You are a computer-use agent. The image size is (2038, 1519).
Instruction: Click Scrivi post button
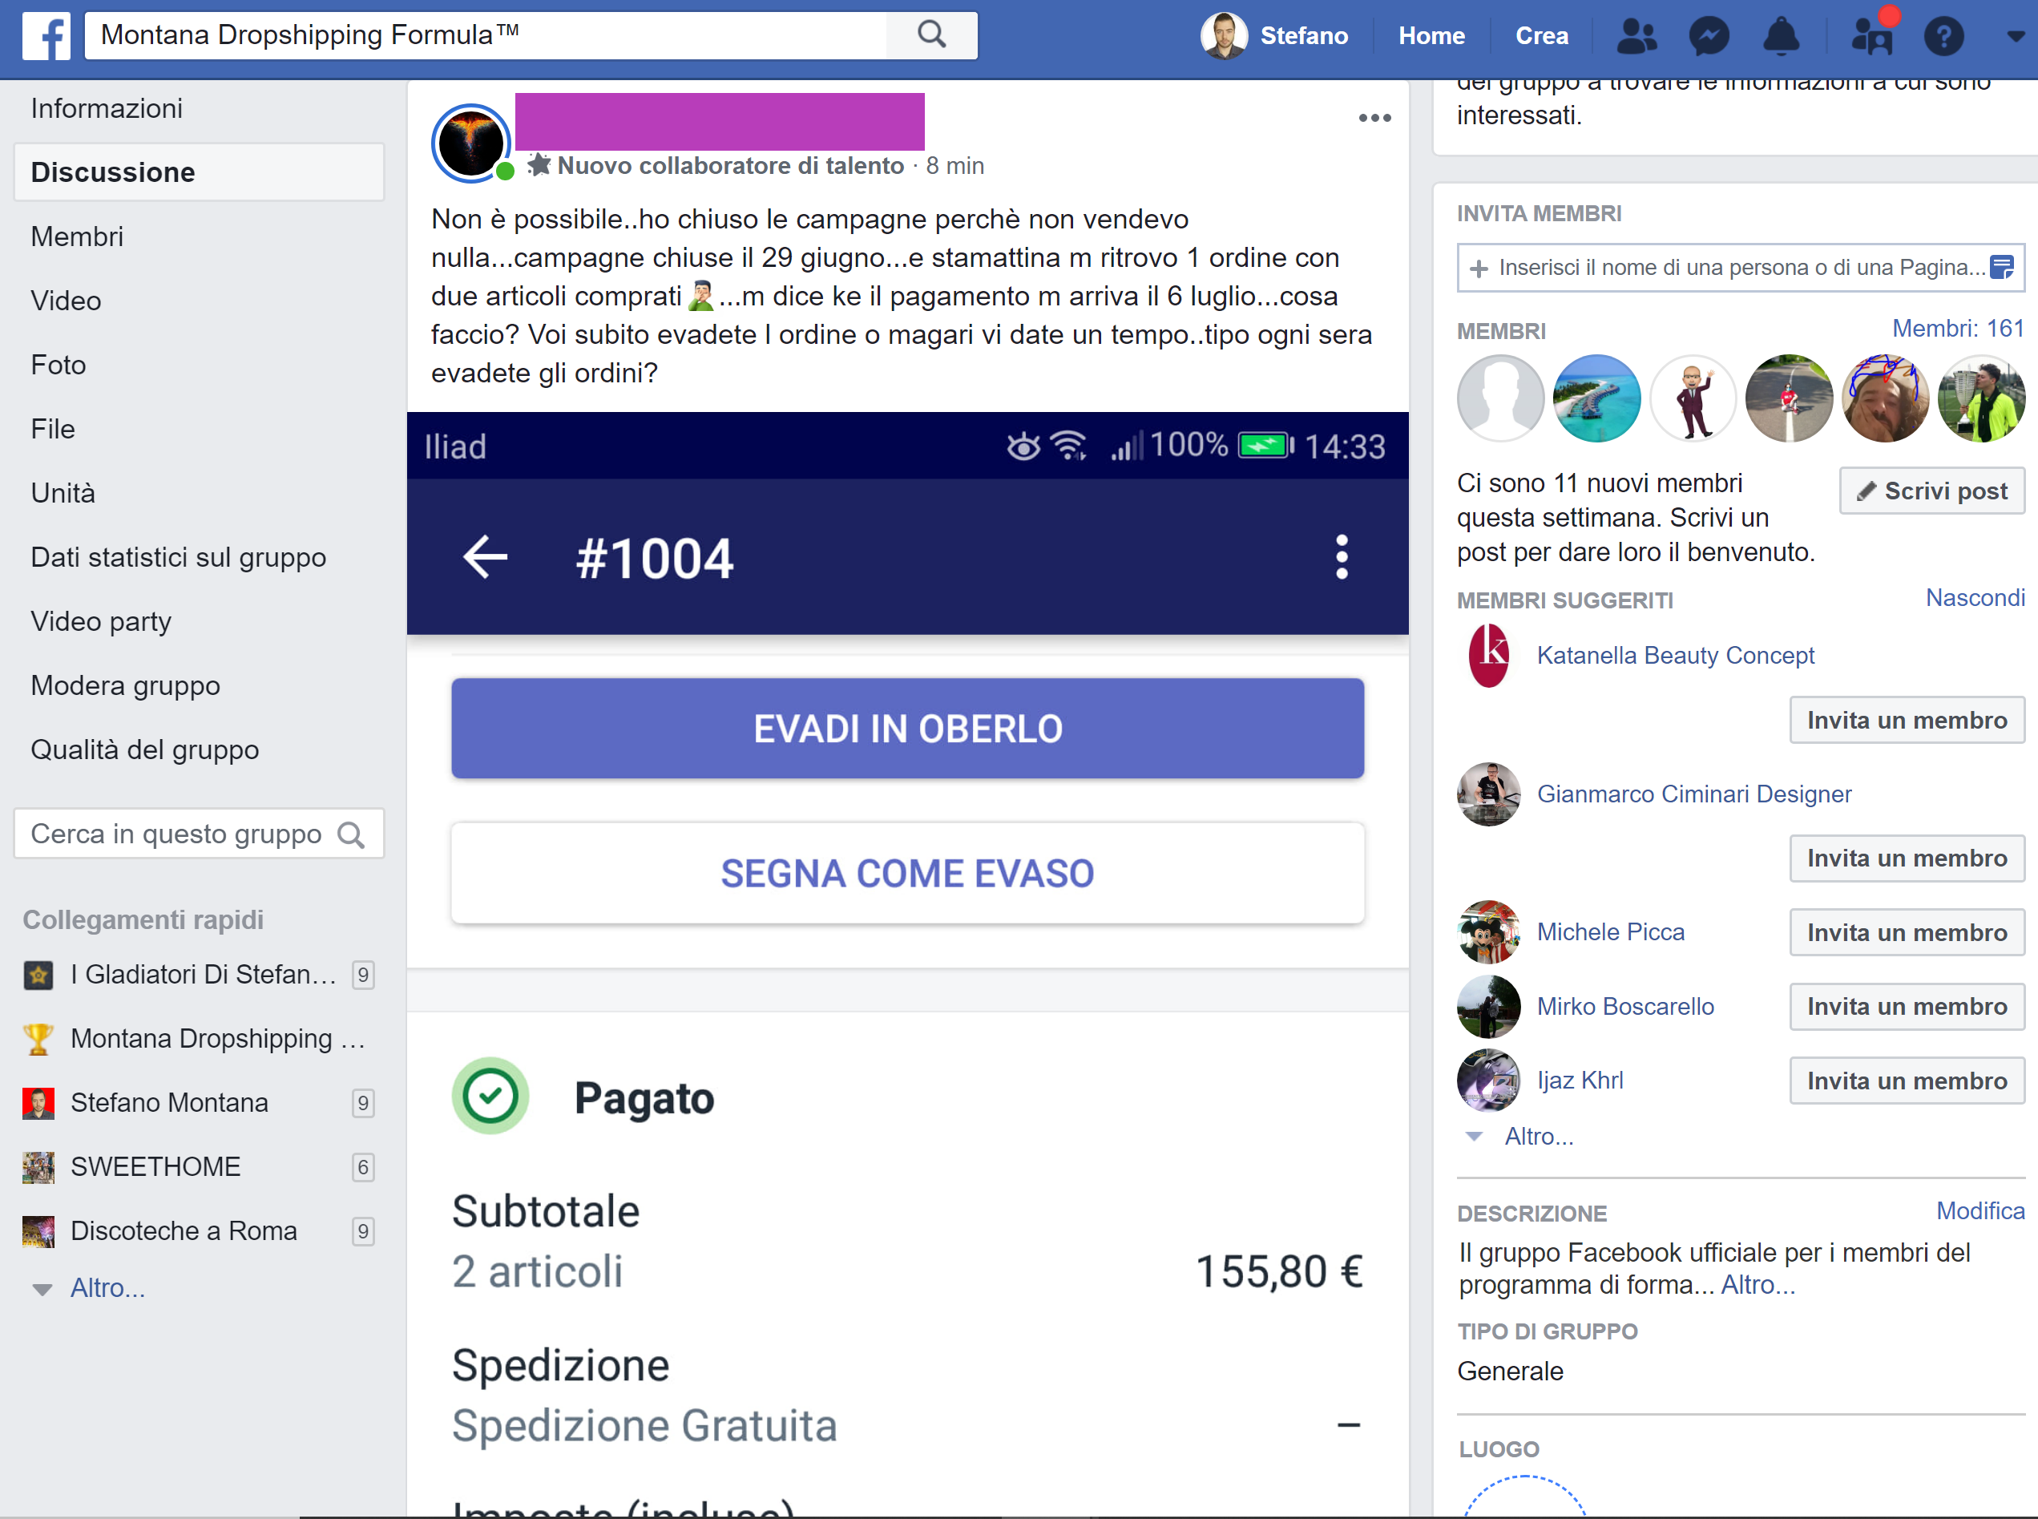(x=1931, y=491)
